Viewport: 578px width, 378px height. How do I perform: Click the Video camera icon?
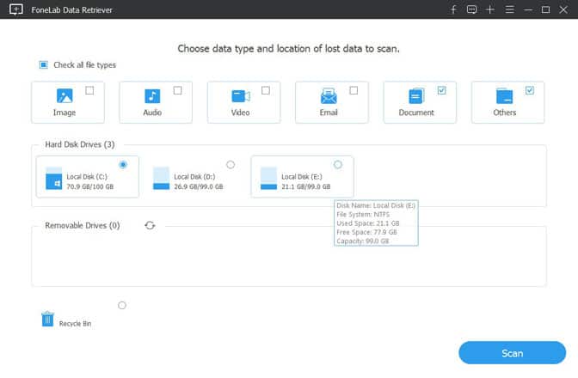[x=240, y=96]
